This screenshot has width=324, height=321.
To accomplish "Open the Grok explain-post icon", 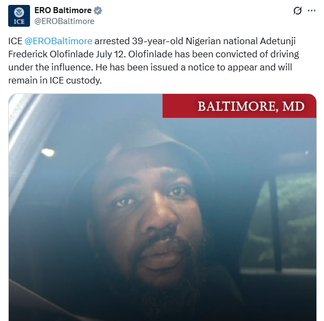I will (297, 10).
